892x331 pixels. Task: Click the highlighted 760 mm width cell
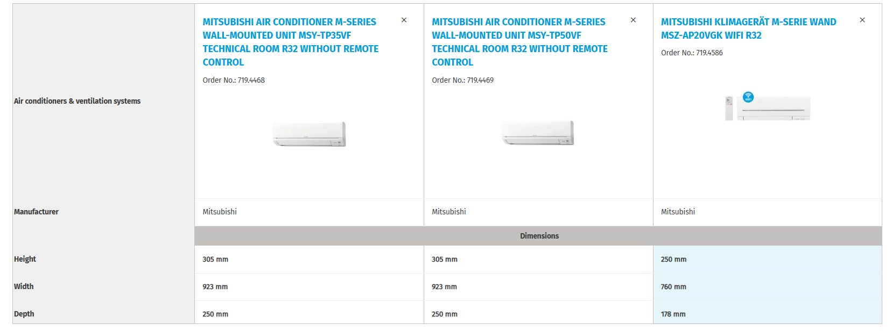click(x=673, y=287)
